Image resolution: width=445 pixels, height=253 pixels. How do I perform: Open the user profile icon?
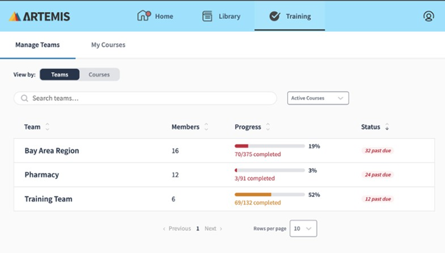pyautogui.click(x=429, y=16)
